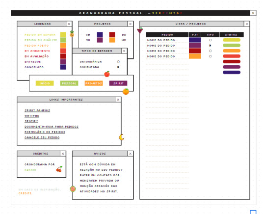Close the Lista / Projetos panel
The width and height of the screenshot is (265, 214).
coord(247,24)
